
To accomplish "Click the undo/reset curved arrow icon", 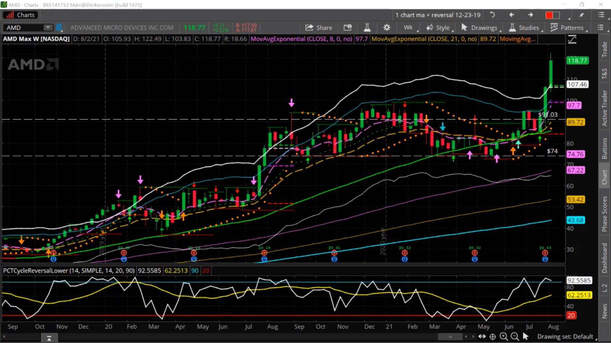I will pyautogui.click(x=492, y=15).
